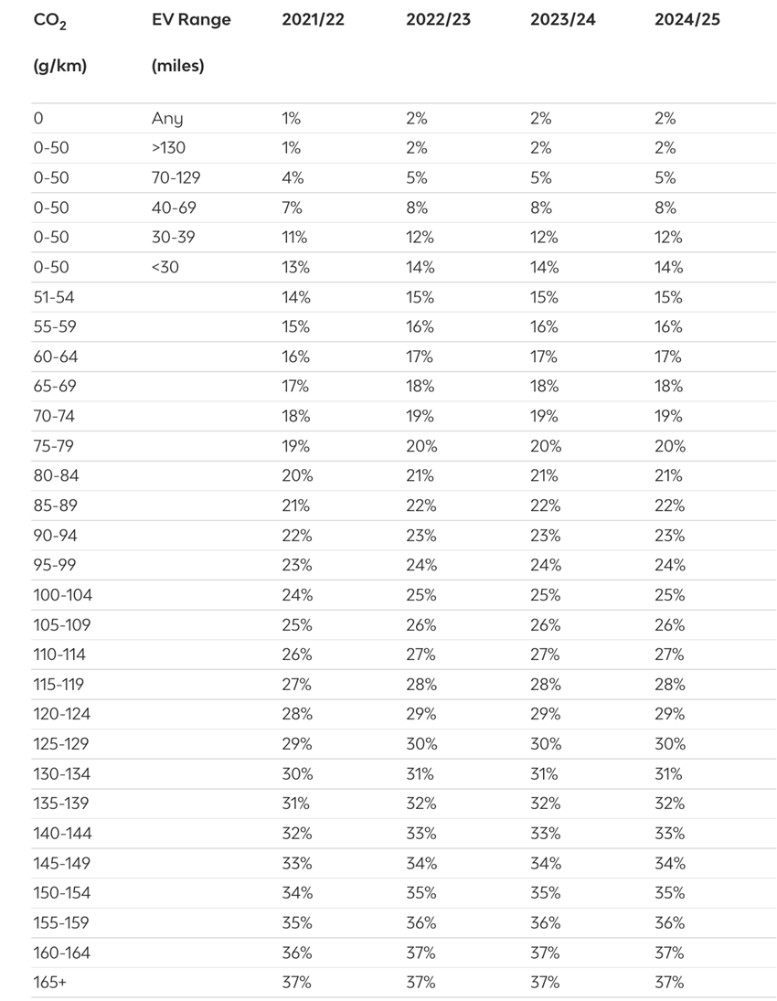
Task: Select the '70-129' EV range cell
Action: pos(176,177)
